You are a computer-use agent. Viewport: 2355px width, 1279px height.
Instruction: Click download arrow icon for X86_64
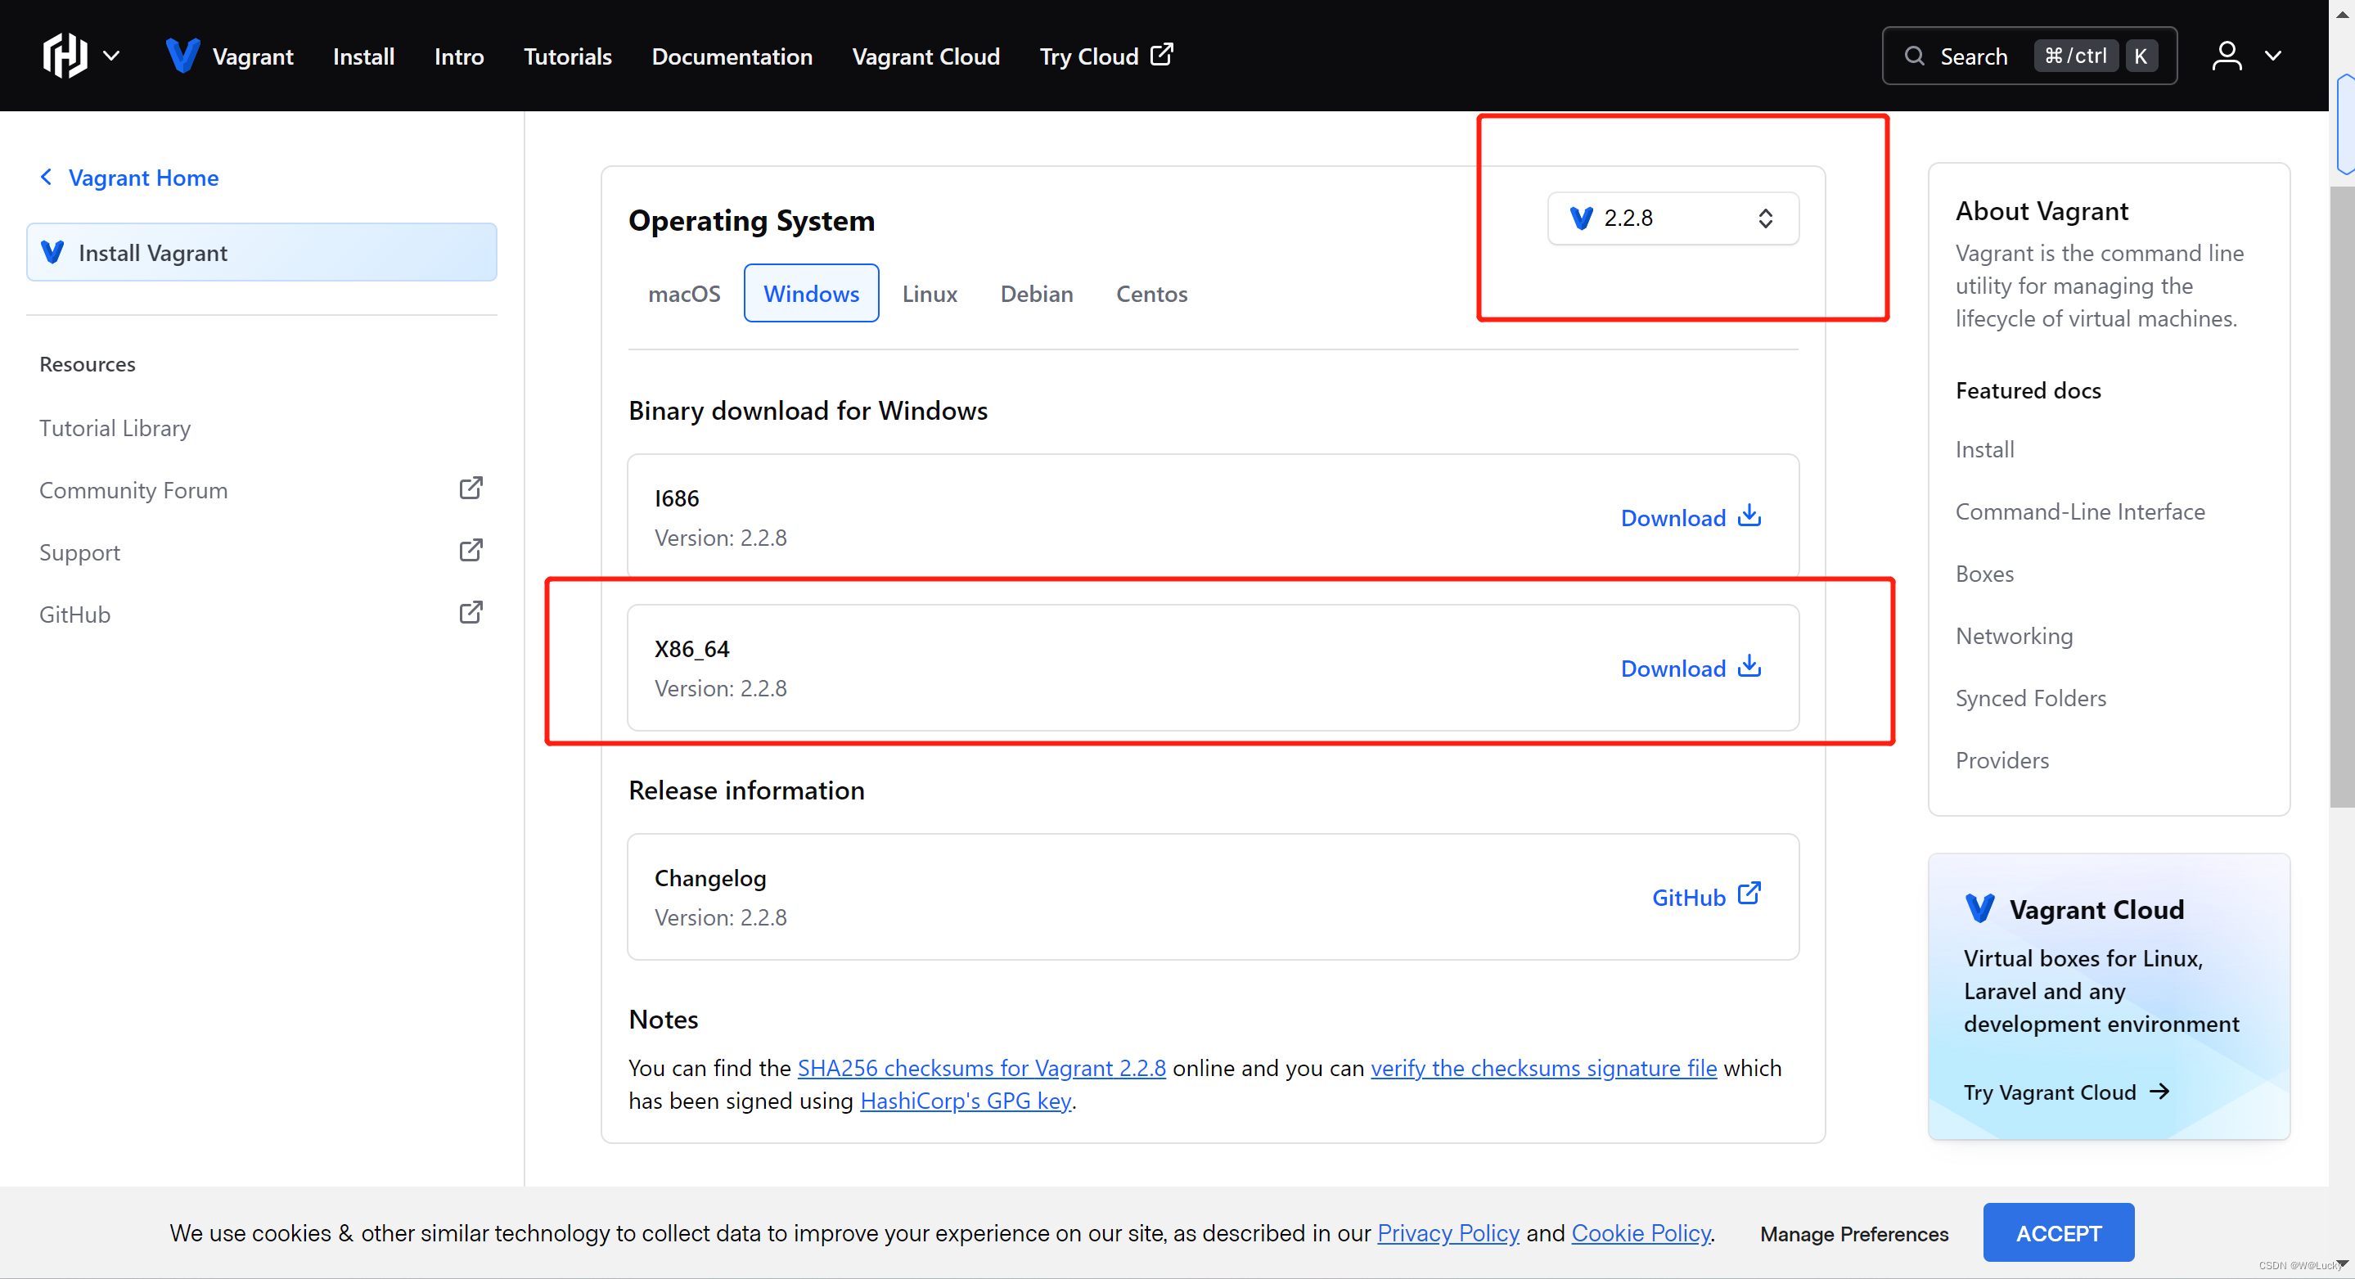[x=1749, y=666]
